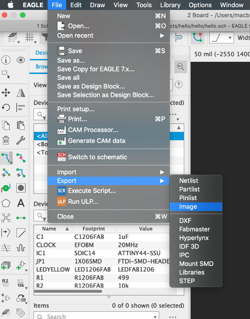Click the ATTINY44-SSU value cell
250x319 pixels.
(x=139, y=253)
